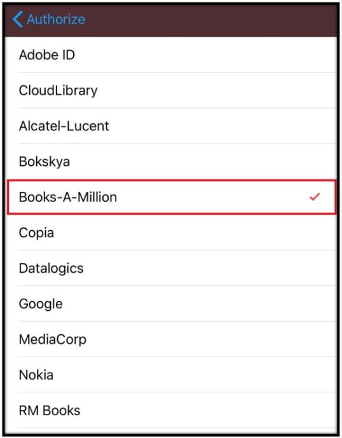Select MediaCorp in the list
Image resolution: width=342 pixels, height=438 pixels.
tap(171, 339)
